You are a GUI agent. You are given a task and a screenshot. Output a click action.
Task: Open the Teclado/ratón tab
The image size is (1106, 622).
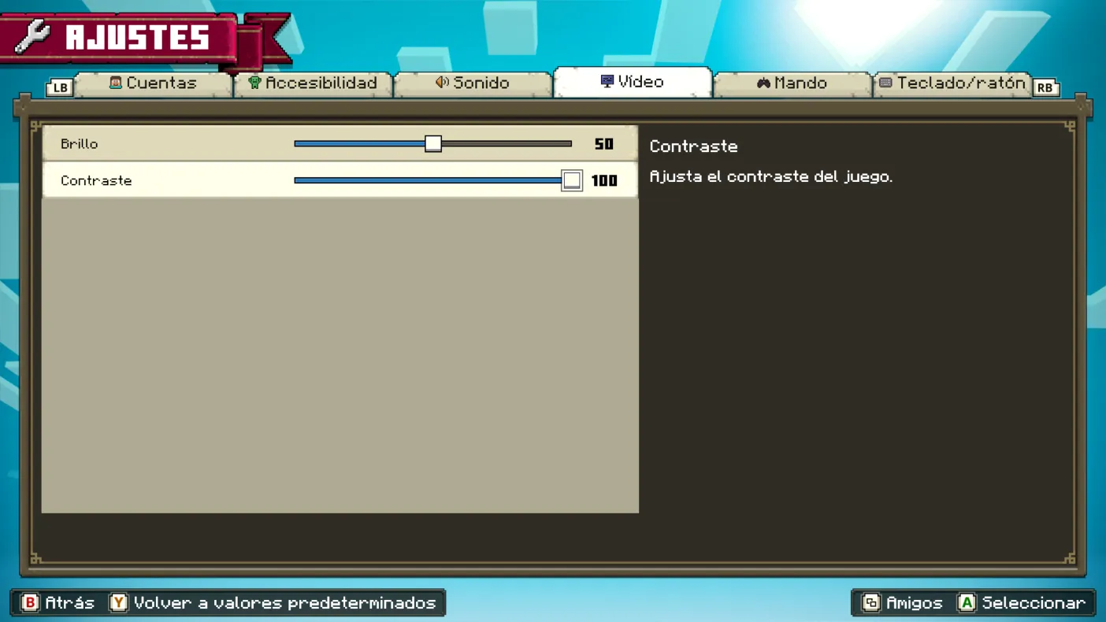coord(952,83)
